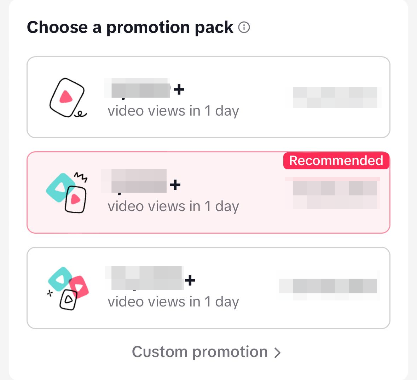417x380 pixels.
Task: Click the plus sign after the top pack's view count
Action: coord(179,89)
